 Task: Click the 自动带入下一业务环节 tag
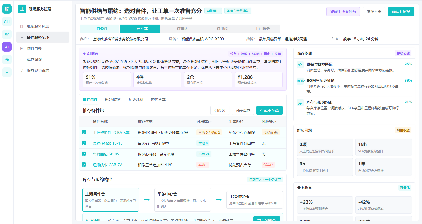(x=265, y=179)
